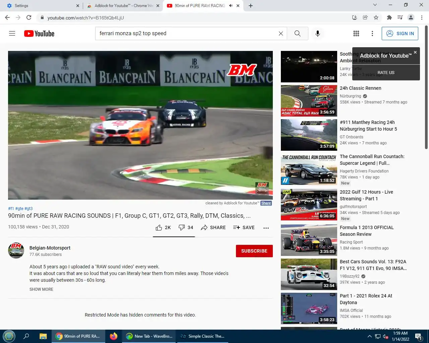The image size is (429, 343).
Task: Open File Explorer from the taskbar
Action: point(43,336)
